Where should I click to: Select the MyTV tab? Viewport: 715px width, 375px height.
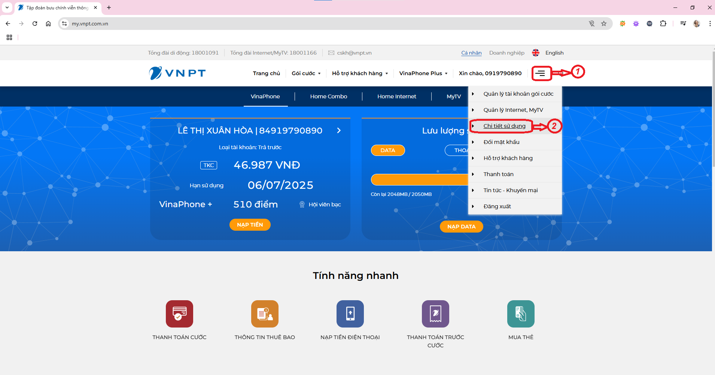click(454, 96)
